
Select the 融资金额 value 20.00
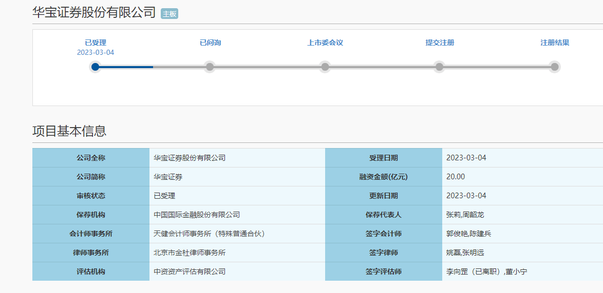[x=456, y=177]
